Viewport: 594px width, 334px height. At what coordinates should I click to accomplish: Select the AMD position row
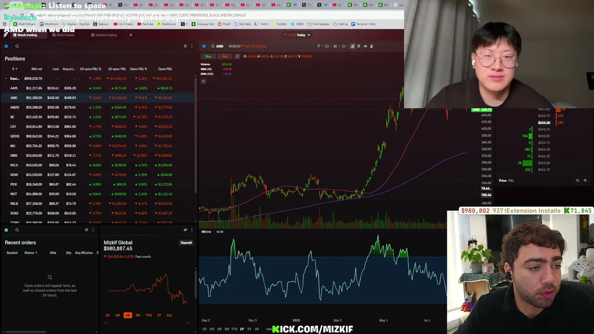click(97, 98)
